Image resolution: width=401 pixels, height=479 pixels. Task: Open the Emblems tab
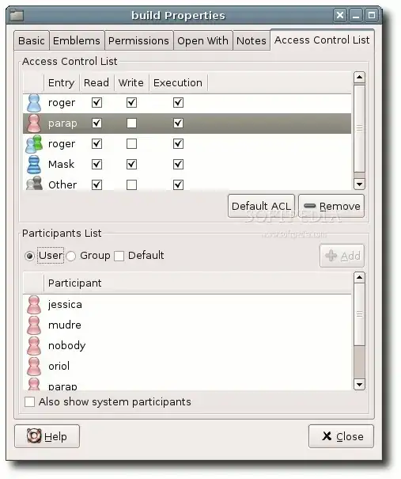77,40
